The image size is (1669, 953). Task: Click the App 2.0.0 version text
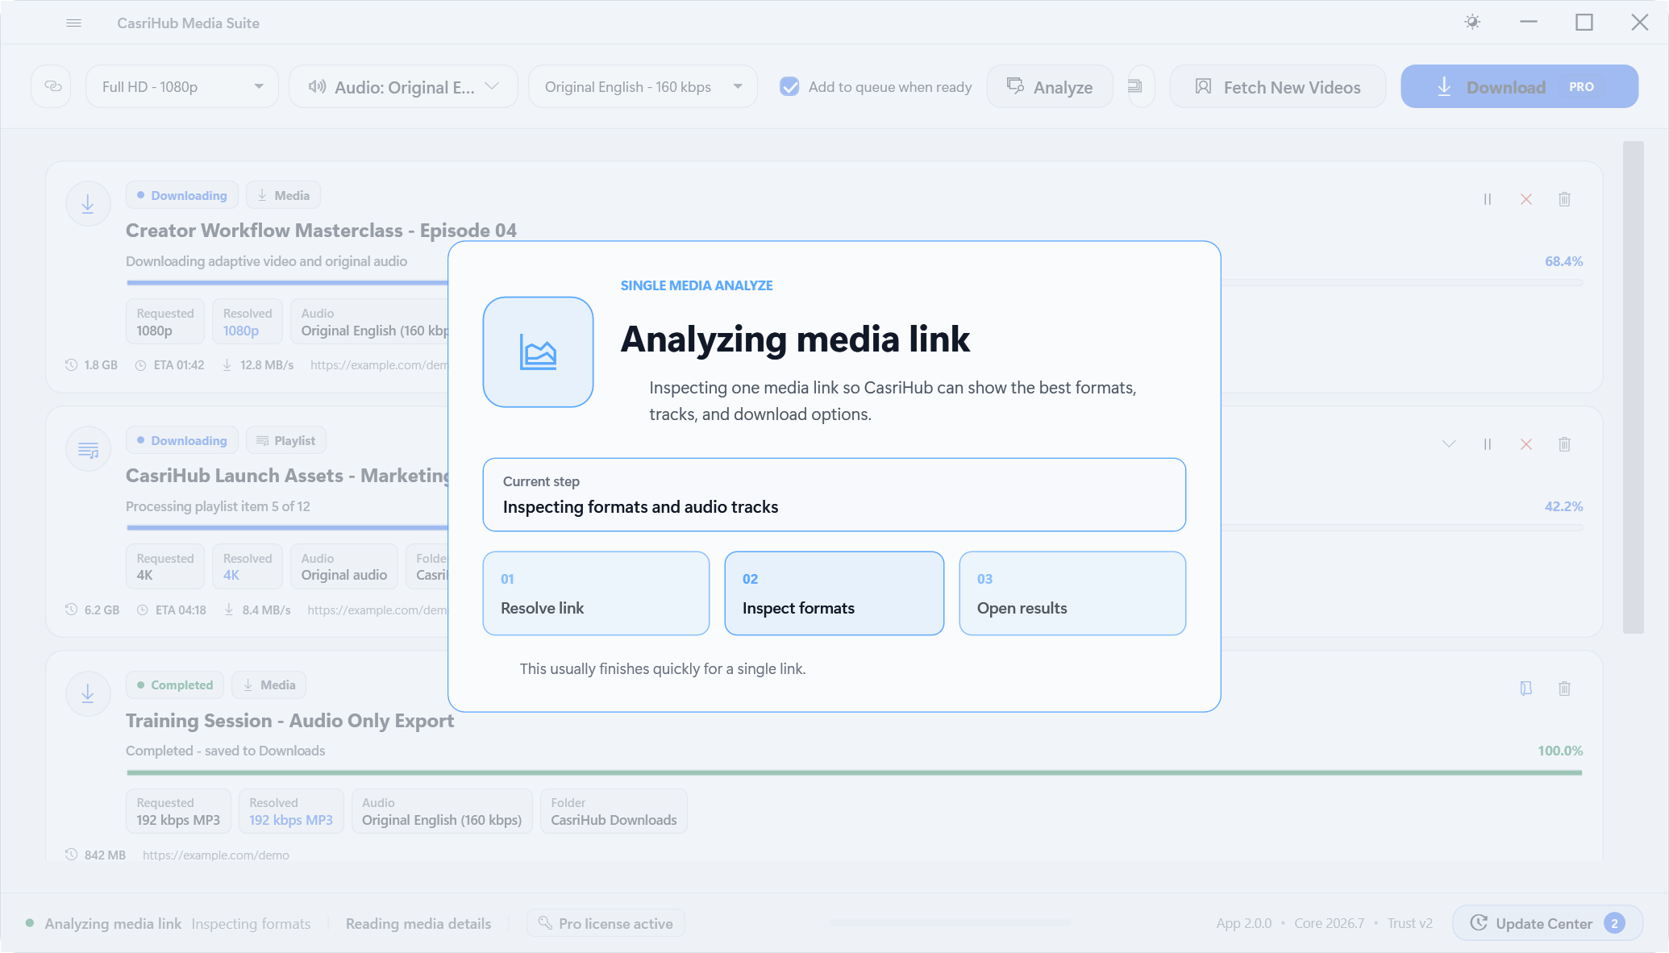point(1243,923)
